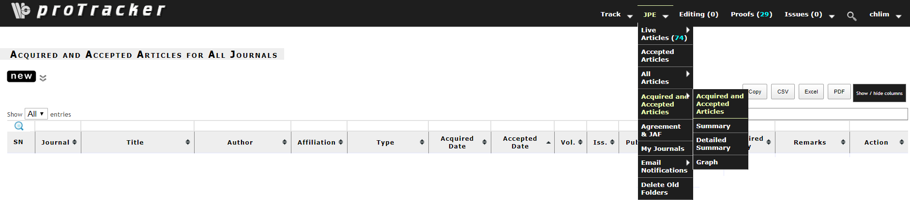The image size is (910, 200).
Task: Click the Excel export button
Action: pyautogui.click(x=811, y=92)
